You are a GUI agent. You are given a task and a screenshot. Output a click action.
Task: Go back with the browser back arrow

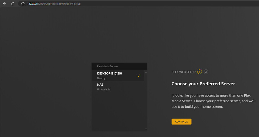coord(5,4)
